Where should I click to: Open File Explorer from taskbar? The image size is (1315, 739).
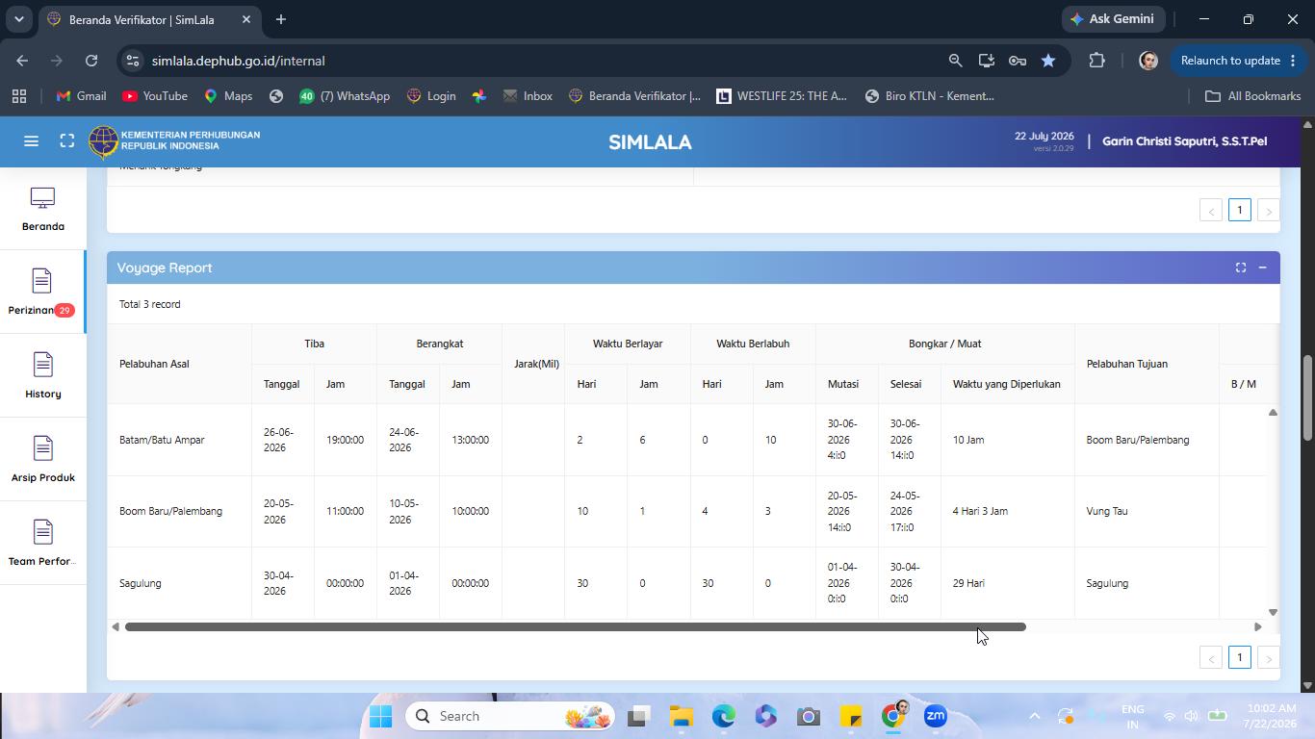682,716
